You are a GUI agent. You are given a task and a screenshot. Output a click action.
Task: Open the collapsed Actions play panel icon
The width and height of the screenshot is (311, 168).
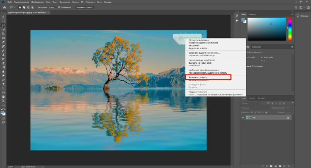pyautogui.click(x=237, y=21)
